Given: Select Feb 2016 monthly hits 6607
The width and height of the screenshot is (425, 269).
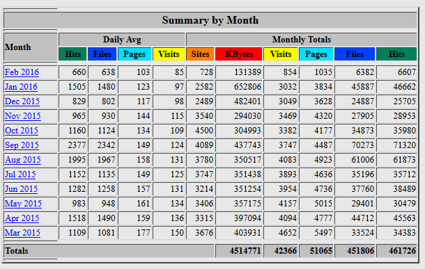Looking at the screenshot, I should 407,72.
